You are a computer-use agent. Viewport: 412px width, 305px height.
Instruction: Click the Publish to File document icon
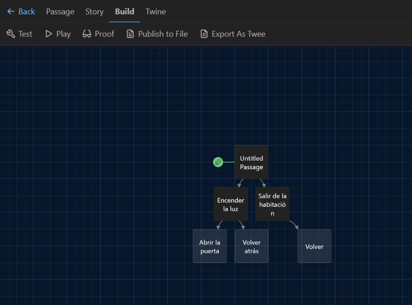pyautogui.click(x=130, y=34)
